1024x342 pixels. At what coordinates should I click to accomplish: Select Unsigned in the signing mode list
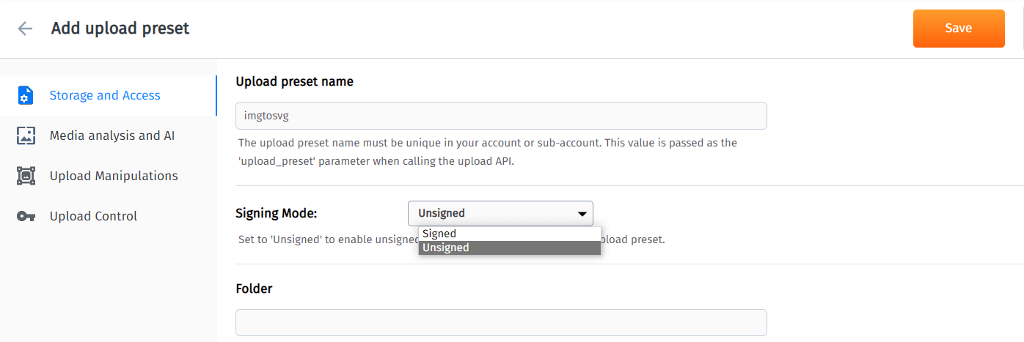pyautogui.click(x=446, y=248)
